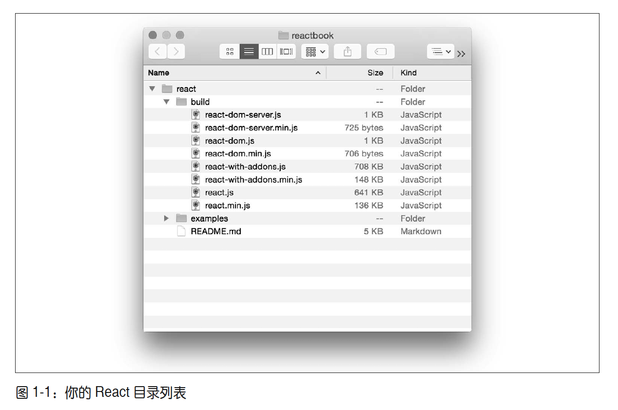Click the react folder icon

(167, 89)
